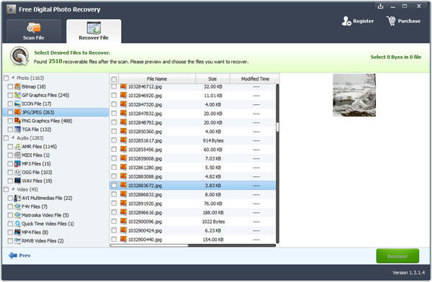The height and width of the screenshot is (282, 432).
Task: Click the PNG Graphics Files icon
Action: [x=17, y=121]
